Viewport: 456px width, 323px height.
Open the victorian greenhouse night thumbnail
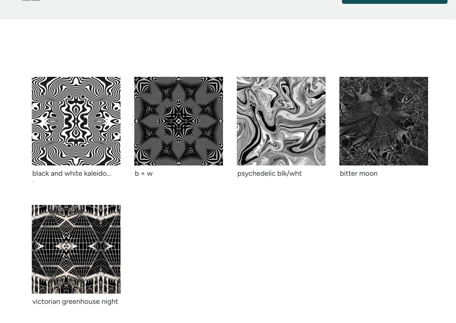[76, 249]
